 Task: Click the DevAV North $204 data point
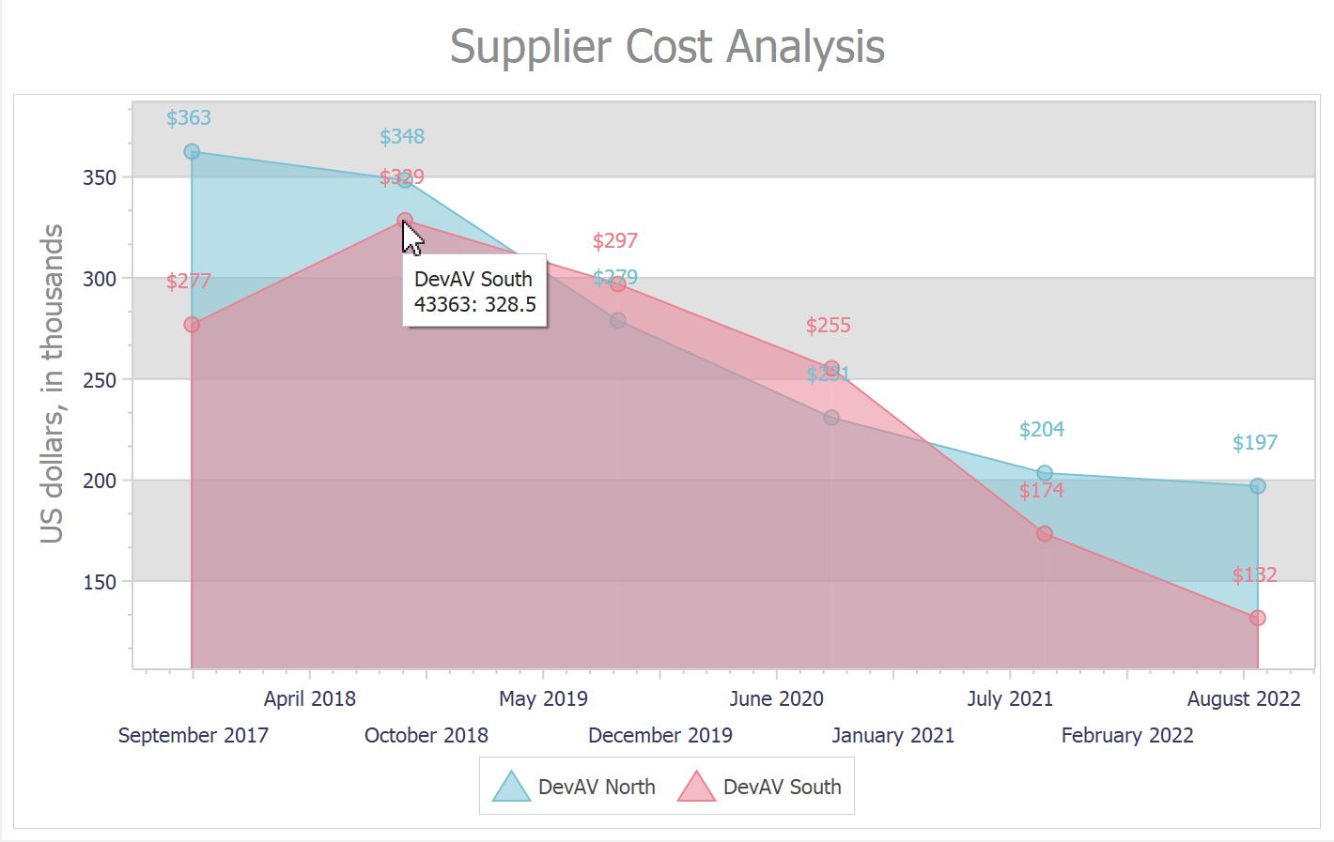pyautogui.click(x=1045, y=473)
